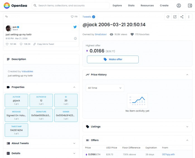Open the view original external link icon

[175, 17]
